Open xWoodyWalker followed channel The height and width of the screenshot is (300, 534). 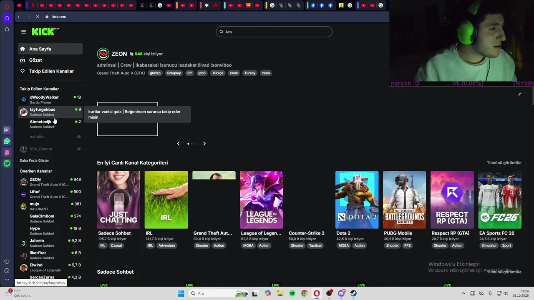click(x=50, y=100)
